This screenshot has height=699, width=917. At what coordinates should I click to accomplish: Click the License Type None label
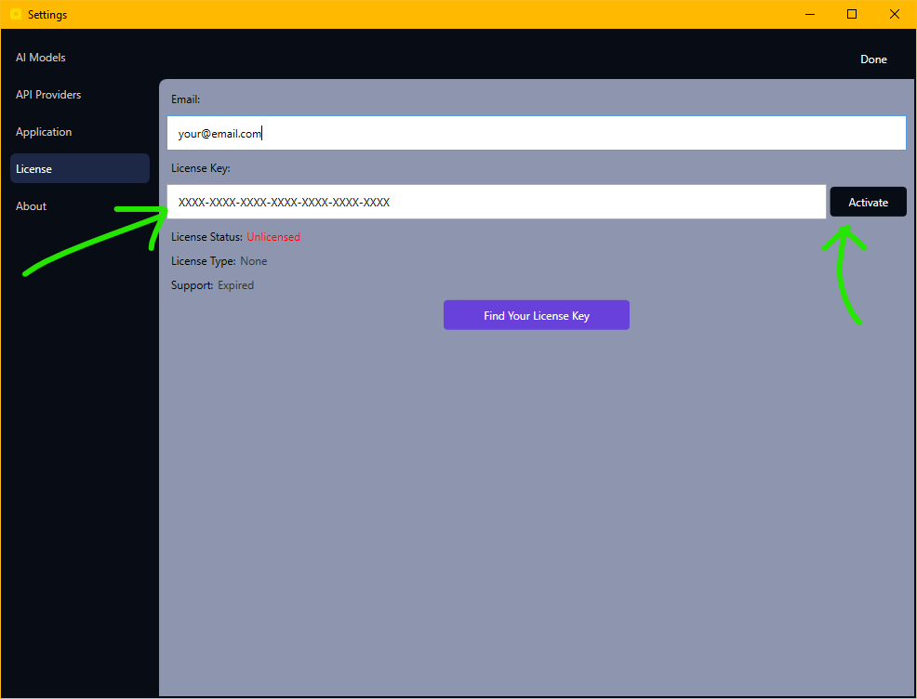[x=253, y=261]
